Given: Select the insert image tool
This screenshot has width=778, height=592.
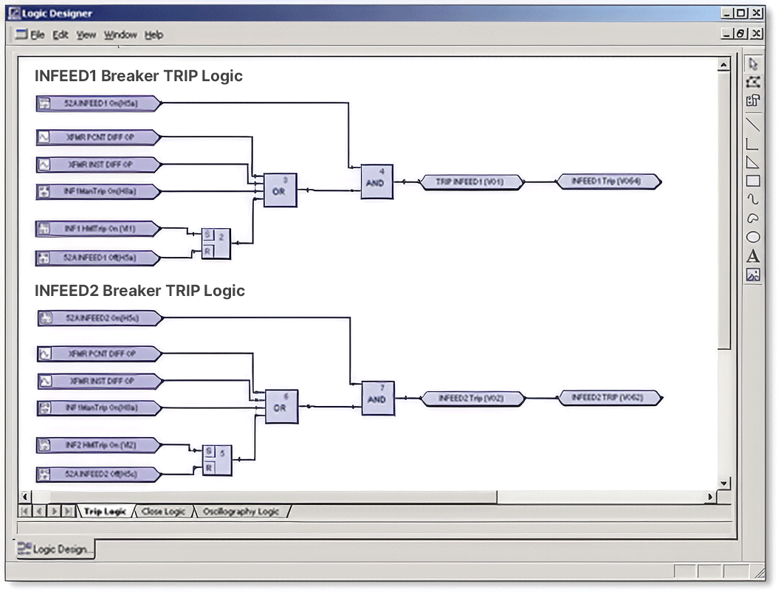Looking at the screenshot, I should [x=753, y=275].
